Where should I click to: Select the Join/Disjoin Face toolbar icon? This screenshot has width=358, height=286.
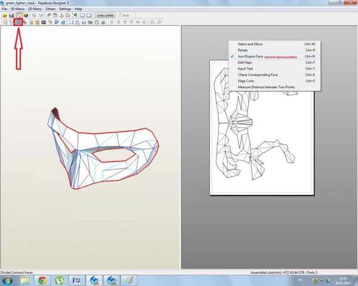pos(18,22)
